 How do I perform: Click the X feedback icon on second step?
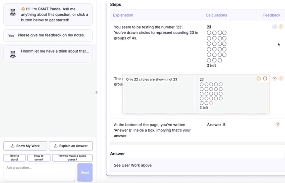tap(274, 78)
